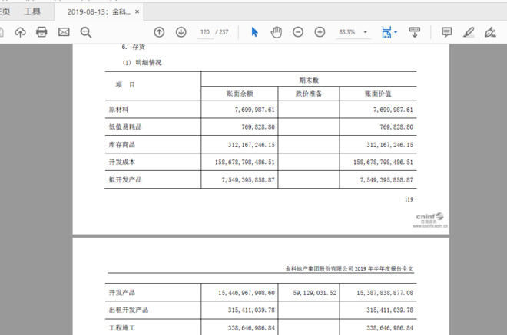Zoom in with plus button
This screenshot has height=335, width=507.
coord(320,32)
